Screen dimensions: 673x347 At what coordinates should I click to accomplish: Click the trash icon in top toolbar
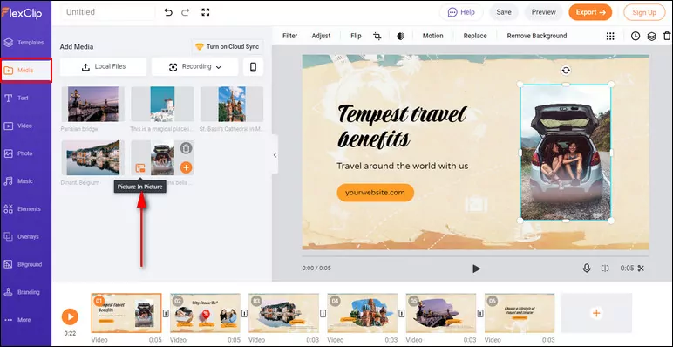(x=667, y=36)
